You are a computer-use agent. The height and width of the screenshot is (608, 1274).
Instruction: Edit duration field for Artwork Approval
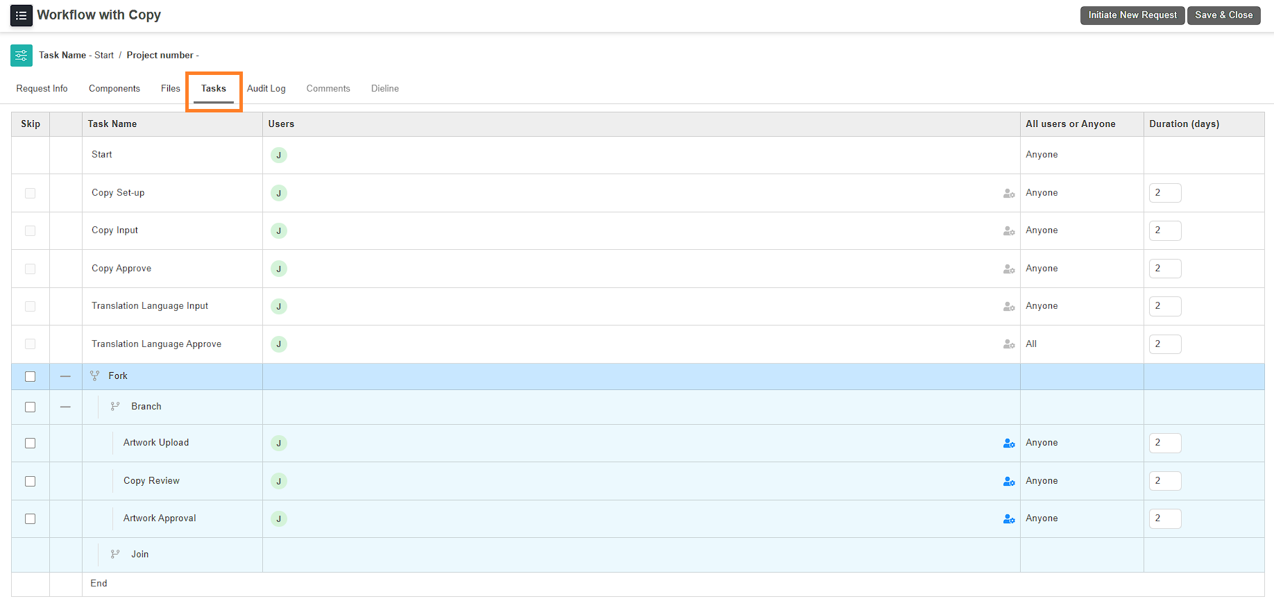coord(1165,519)
